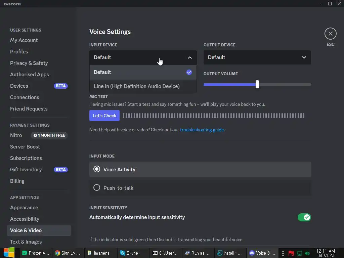Image resolution: width=344 pixels, height=258 pixels.
Task: Open Server Boost settings
Action: (25, 147)
